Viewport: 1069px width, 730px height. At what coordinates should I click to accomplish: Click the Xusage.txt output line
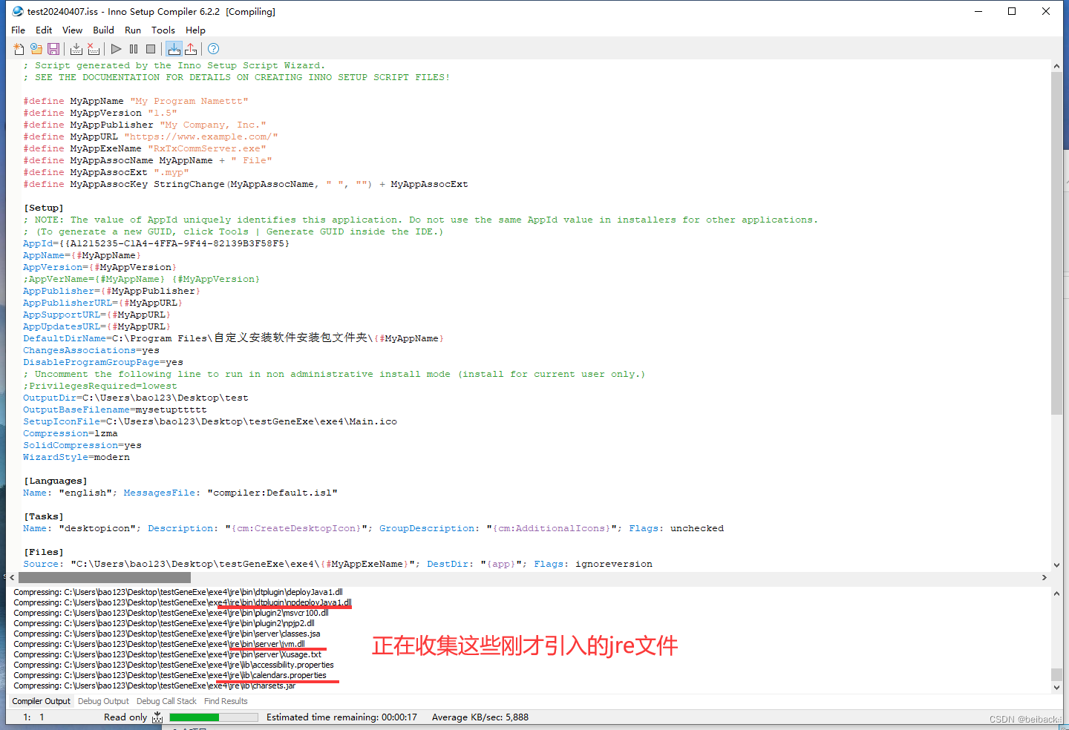[168, 654]
